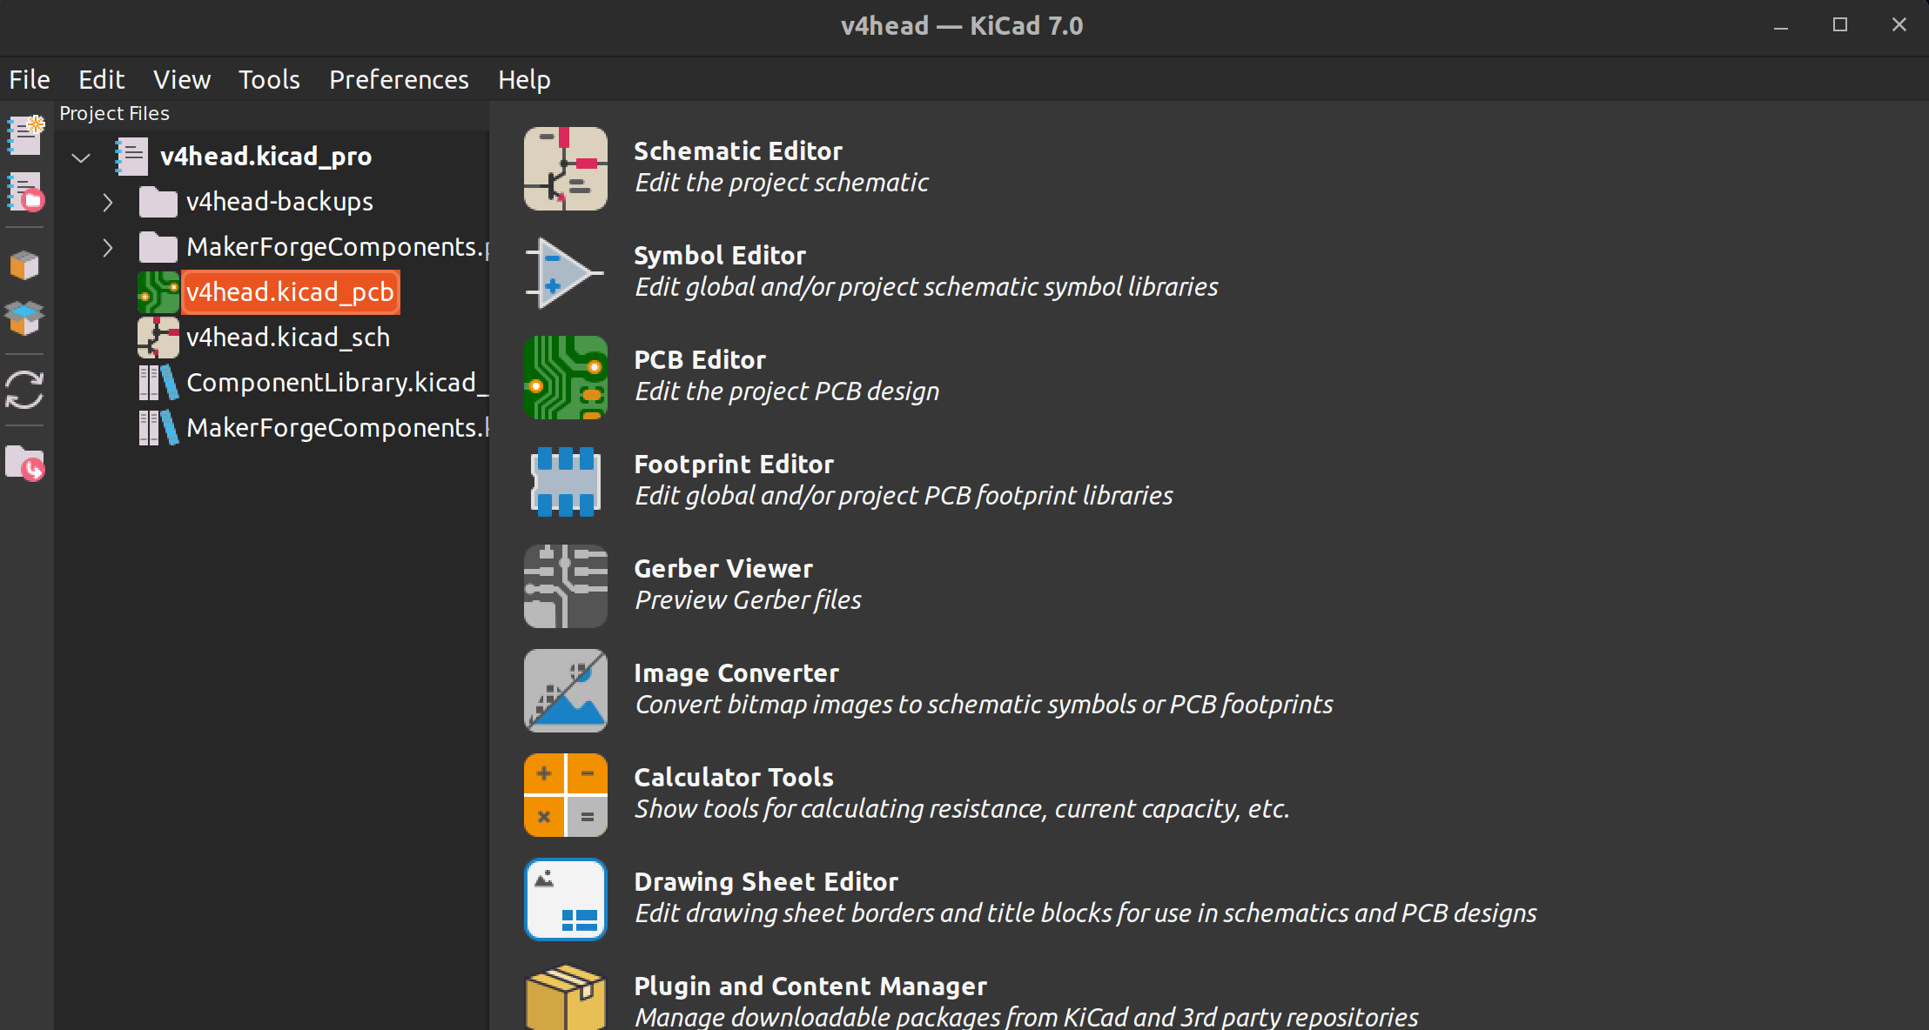Click the v4head.kicad_sch schematic file icon
Screen dimensions: 1929x1030
click(158, 338)
